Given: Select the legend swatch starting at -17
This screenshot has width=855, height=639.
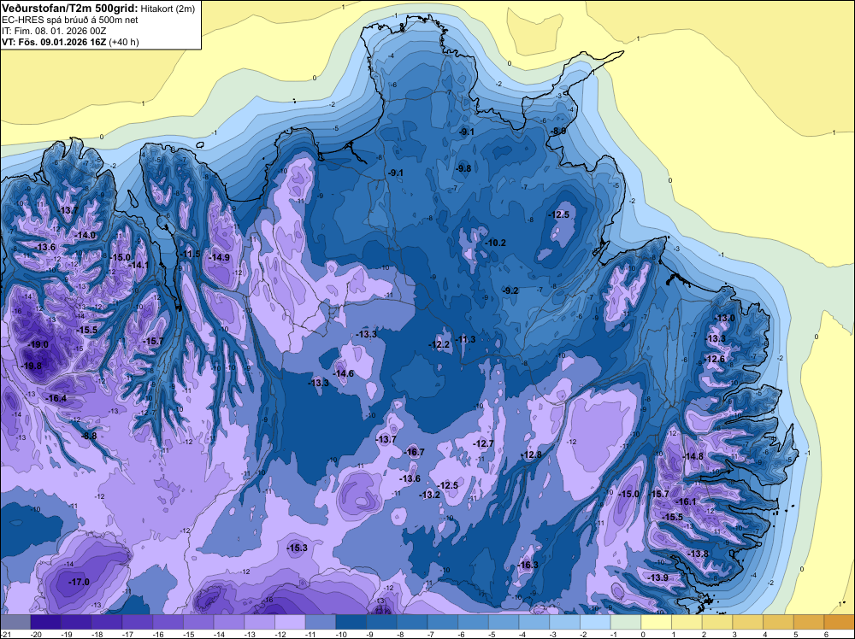Looking at the screenshot, I should pos(138,622).
